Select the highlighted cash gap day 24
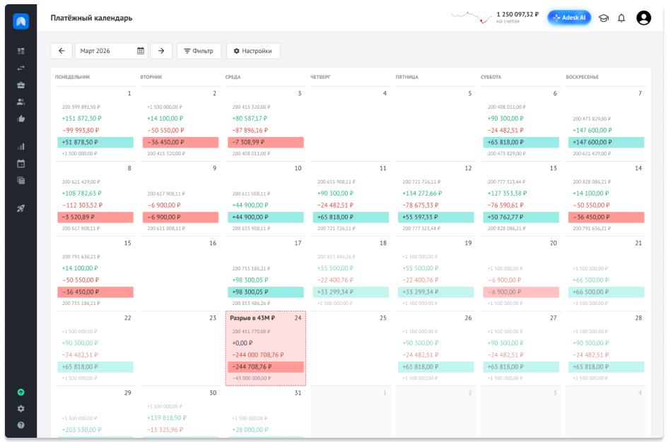 click(x=265, y=348)
